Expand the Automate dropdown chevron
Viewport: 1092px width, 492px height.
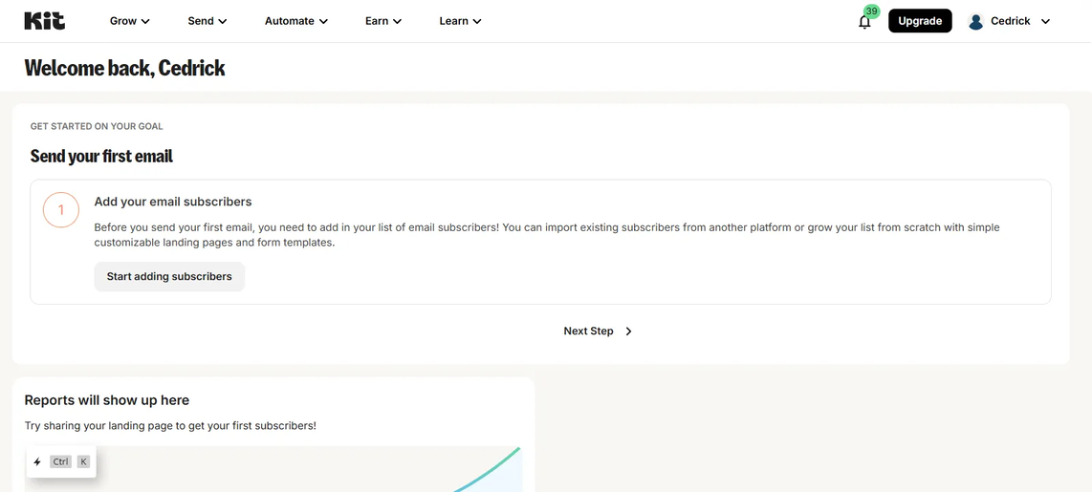pos(323,21)
